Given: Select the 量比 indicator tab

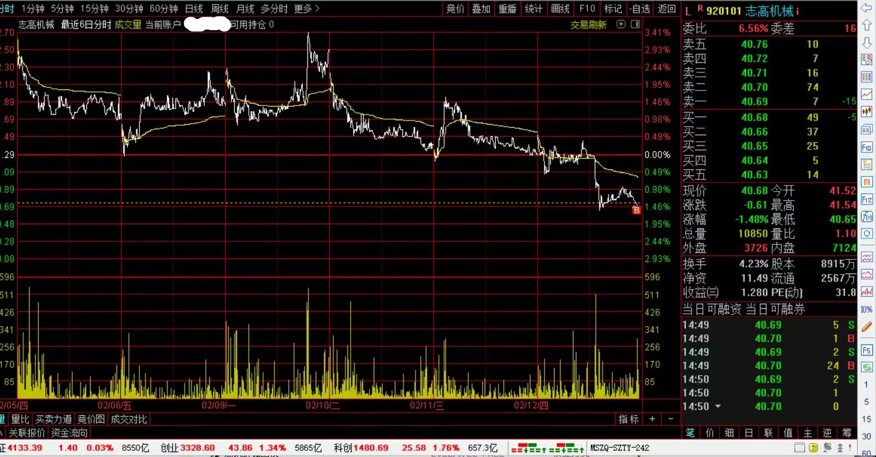Looking at the screenshot, I should coord(20,419).
